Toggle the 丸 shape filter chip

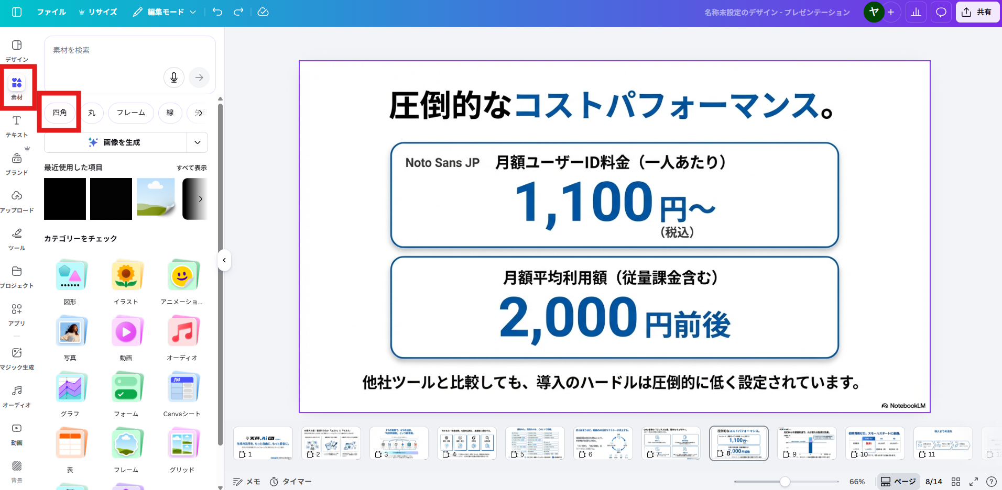91,113
